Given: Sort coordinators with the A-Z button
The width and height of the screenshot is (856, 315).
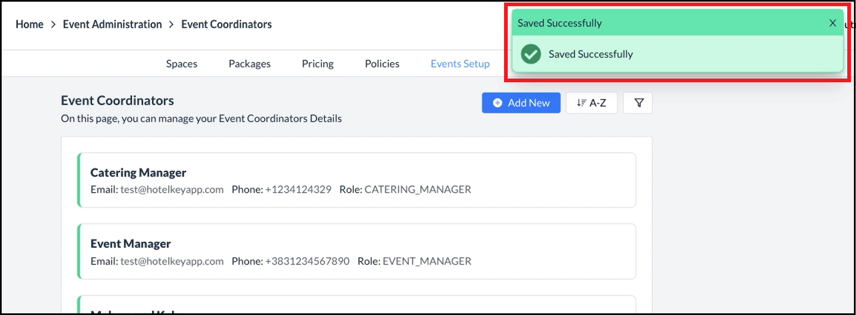Looking at the screenshot, I should tap(591, 103).
